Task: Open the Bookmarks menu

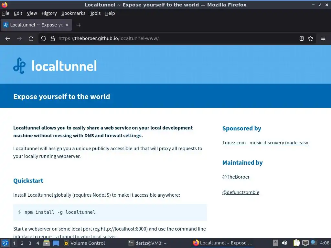Action: (x=73, y=13)
